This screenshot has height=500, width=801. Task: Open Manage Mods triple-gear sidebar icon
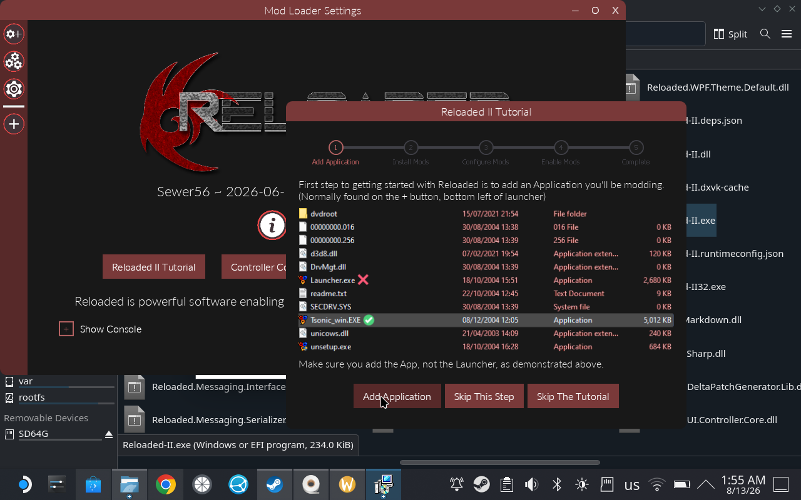[x=14, y=61]
